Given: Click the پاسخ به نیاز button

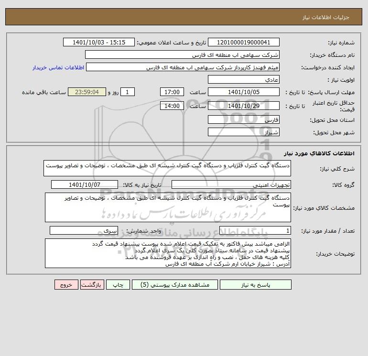Looking at the screenshot, I should click(x=256, y=285).
